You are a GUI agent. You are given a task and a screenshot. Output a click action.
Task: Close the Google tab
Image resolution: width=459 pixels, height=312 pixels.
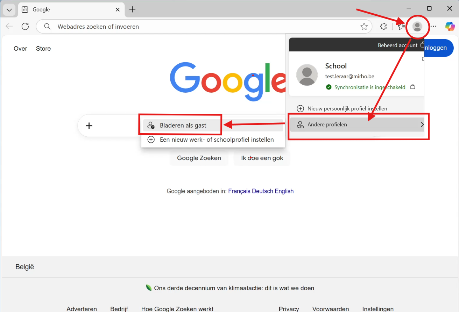pos(118,10)
